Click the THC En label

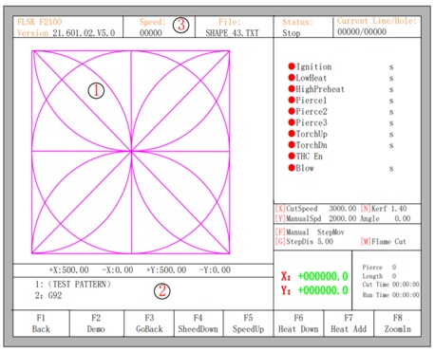coord(310,157)
